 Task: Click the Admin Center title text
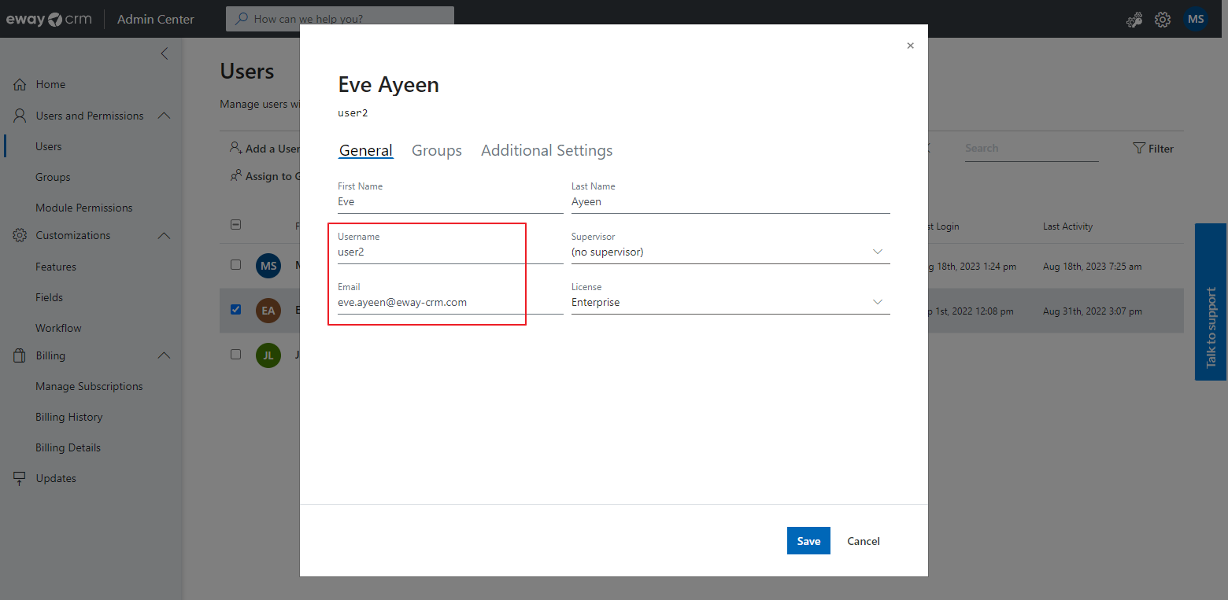click(x=156, y=19)
